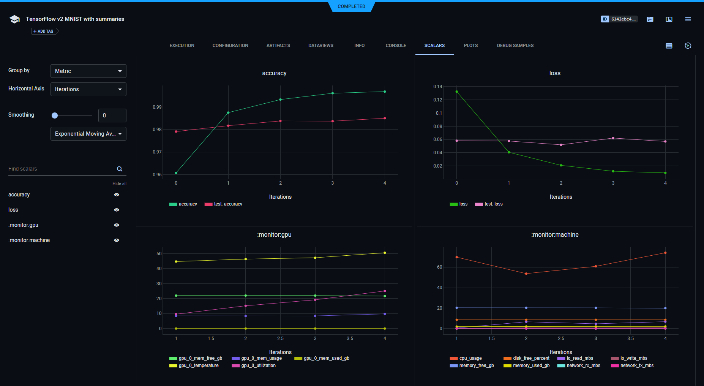
Task: Open the Group by Metric dropdown
Action: pos(88,71)
